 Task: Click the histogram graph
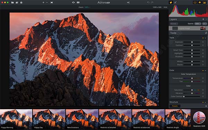[x=188, y=11]
